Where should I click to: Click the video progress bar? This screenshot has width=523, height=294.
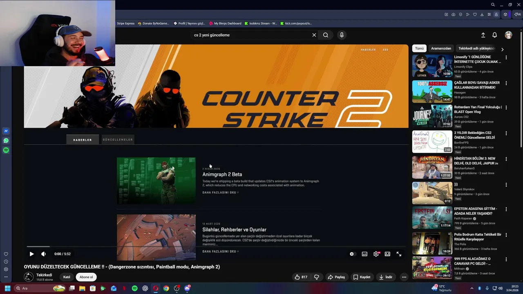click(x=216, y=247)
